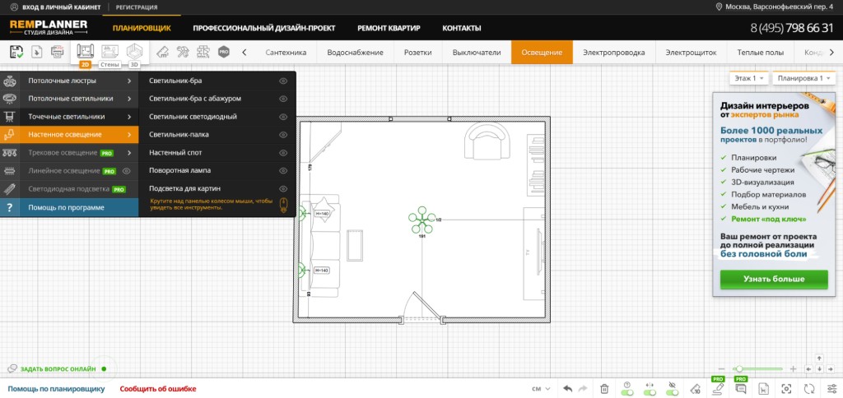Screen dimensions: 843x398
Task: Expand Потолочные люстры submenu
Action: point(69,81)
